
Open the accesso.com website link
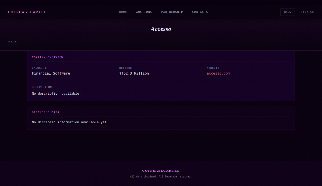pos(218,73)
